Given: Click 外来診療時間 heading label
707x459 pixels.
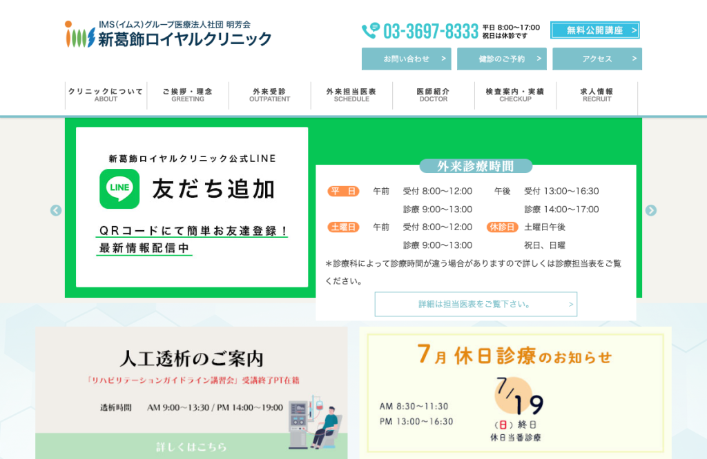Looking at the screenshot, I should [x=476, y=166].
